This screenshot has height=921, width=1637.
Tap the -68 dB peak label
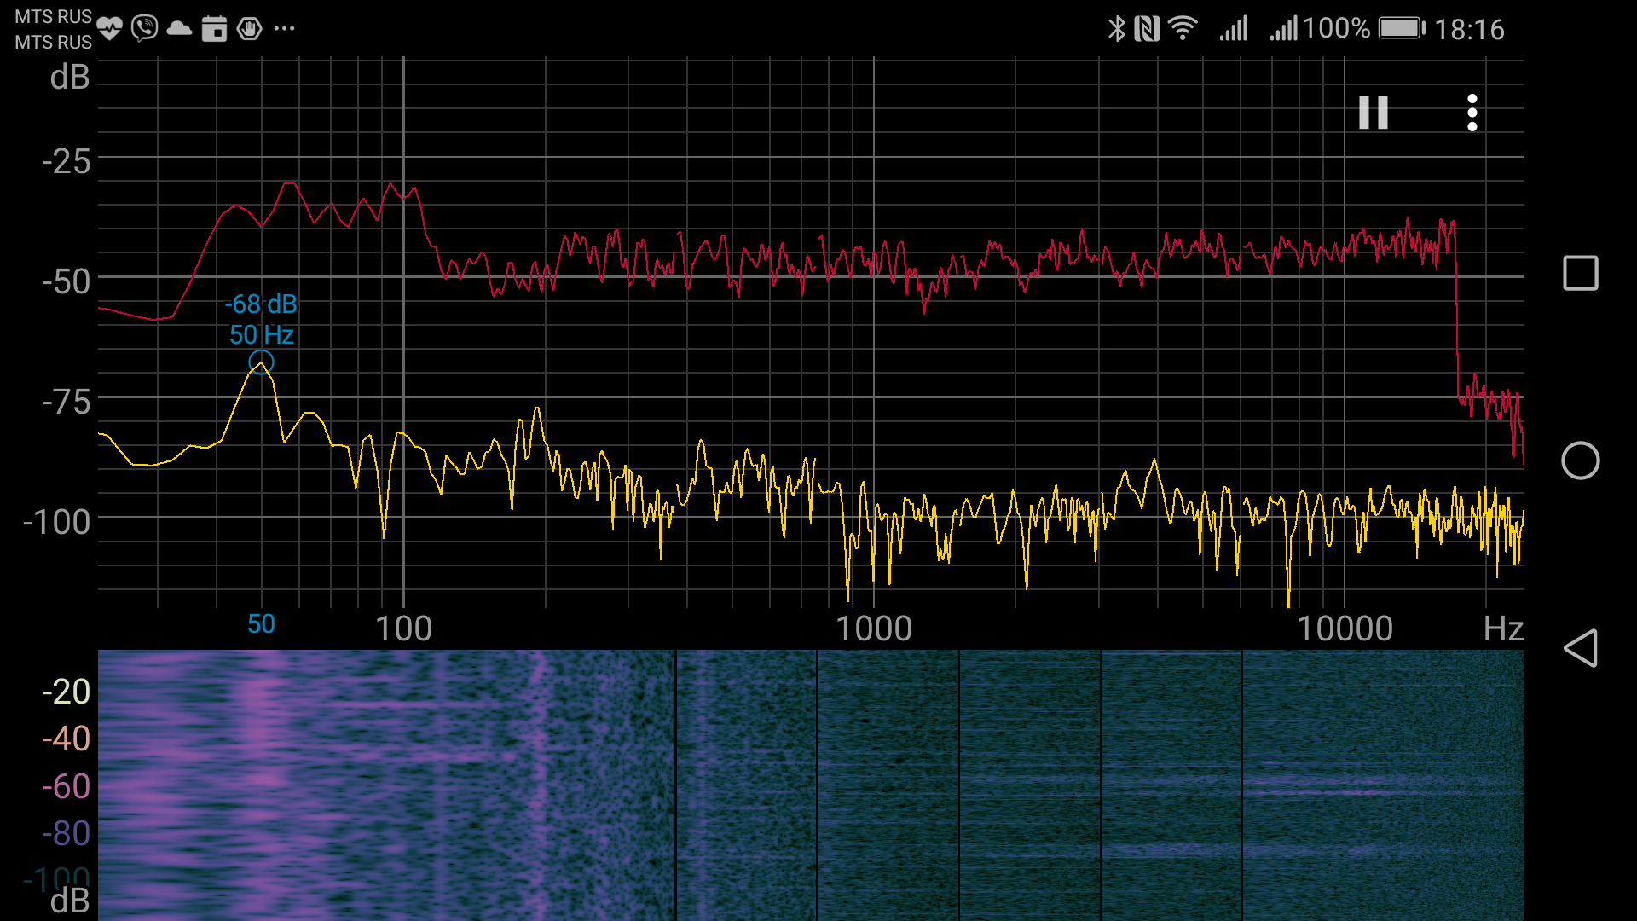point(261,304)
